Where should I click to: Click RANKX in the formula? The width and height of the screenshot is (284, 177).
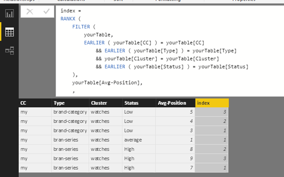coord(68,19)
